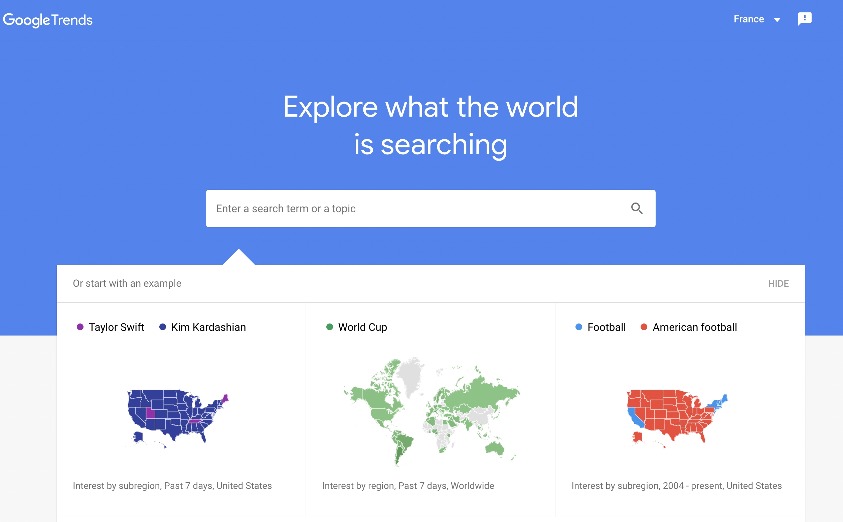Screen dimensions: 843x522
Task: Click the red American football dot
Action: pos(644,327)
